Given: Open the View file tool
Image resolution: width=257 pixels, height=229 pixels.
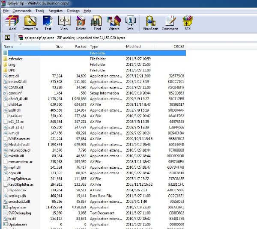Looking at the screenshot, I should point(64,21).
